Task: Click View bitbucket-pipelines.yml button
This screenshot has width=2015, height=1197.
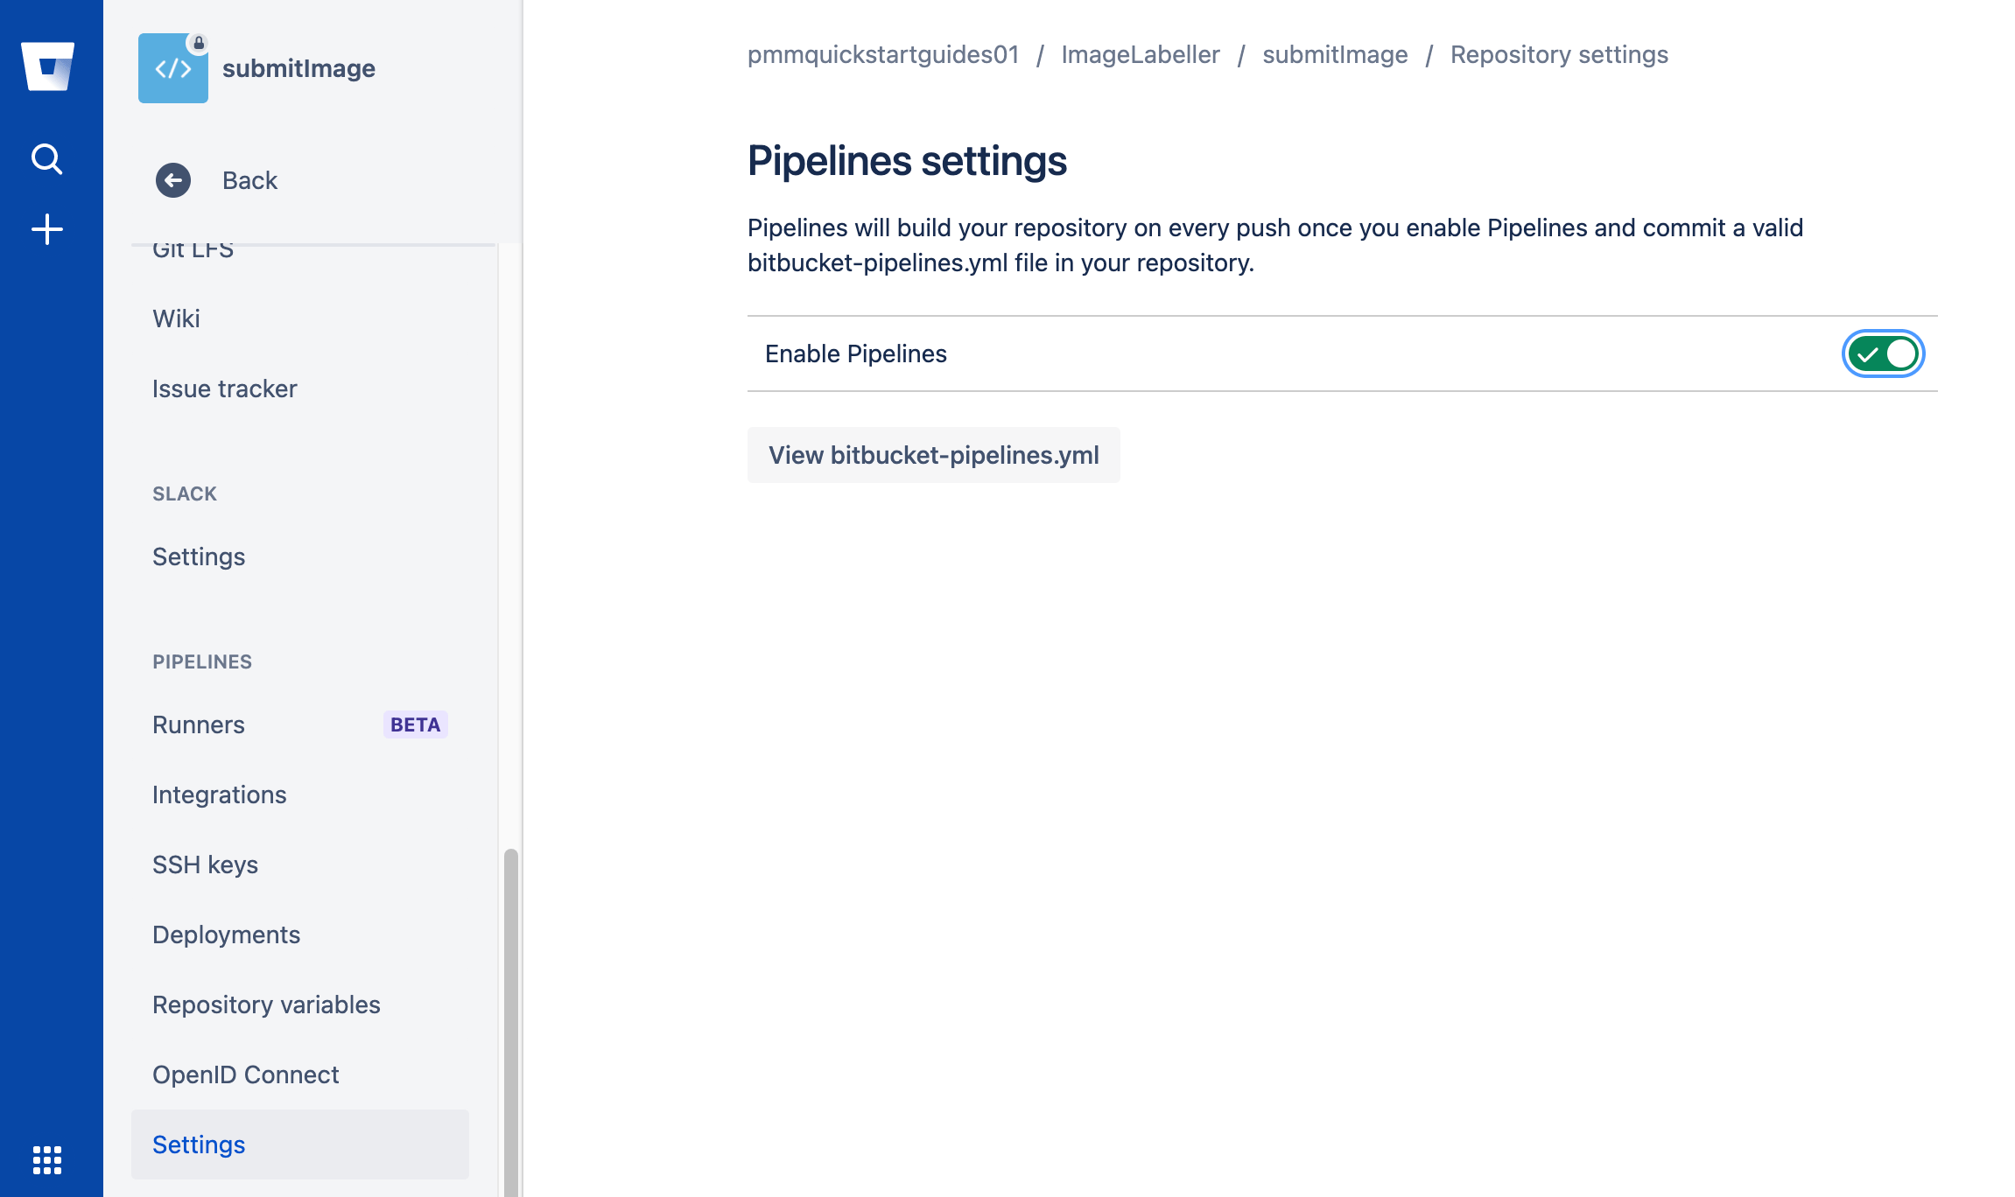Action: point(932,455)
